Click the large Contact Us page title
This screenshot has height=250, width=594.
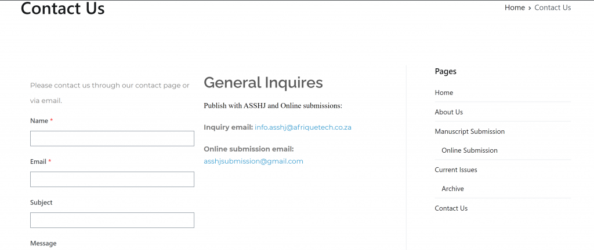click(63, 9)
